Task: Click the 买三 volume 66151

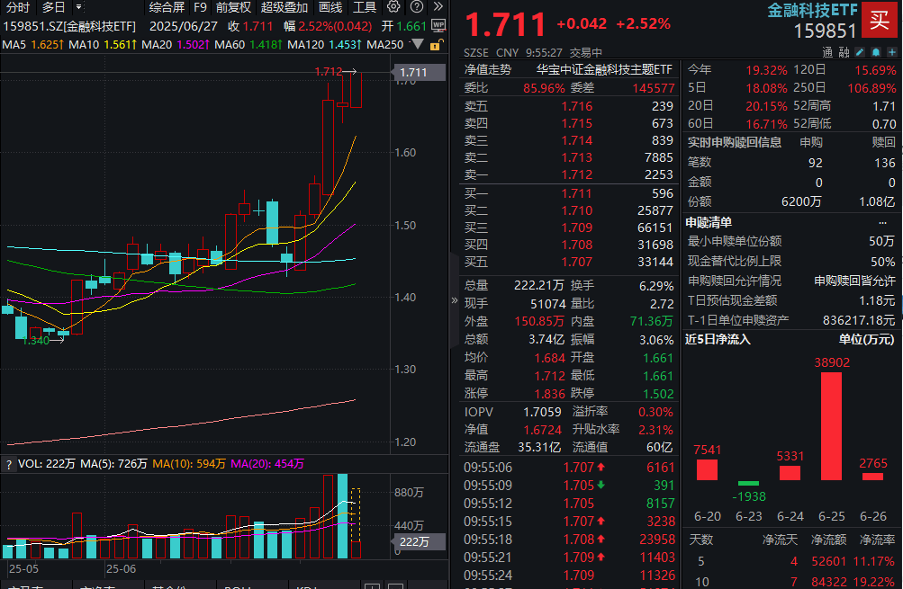Action: click(x=655, y=228)
